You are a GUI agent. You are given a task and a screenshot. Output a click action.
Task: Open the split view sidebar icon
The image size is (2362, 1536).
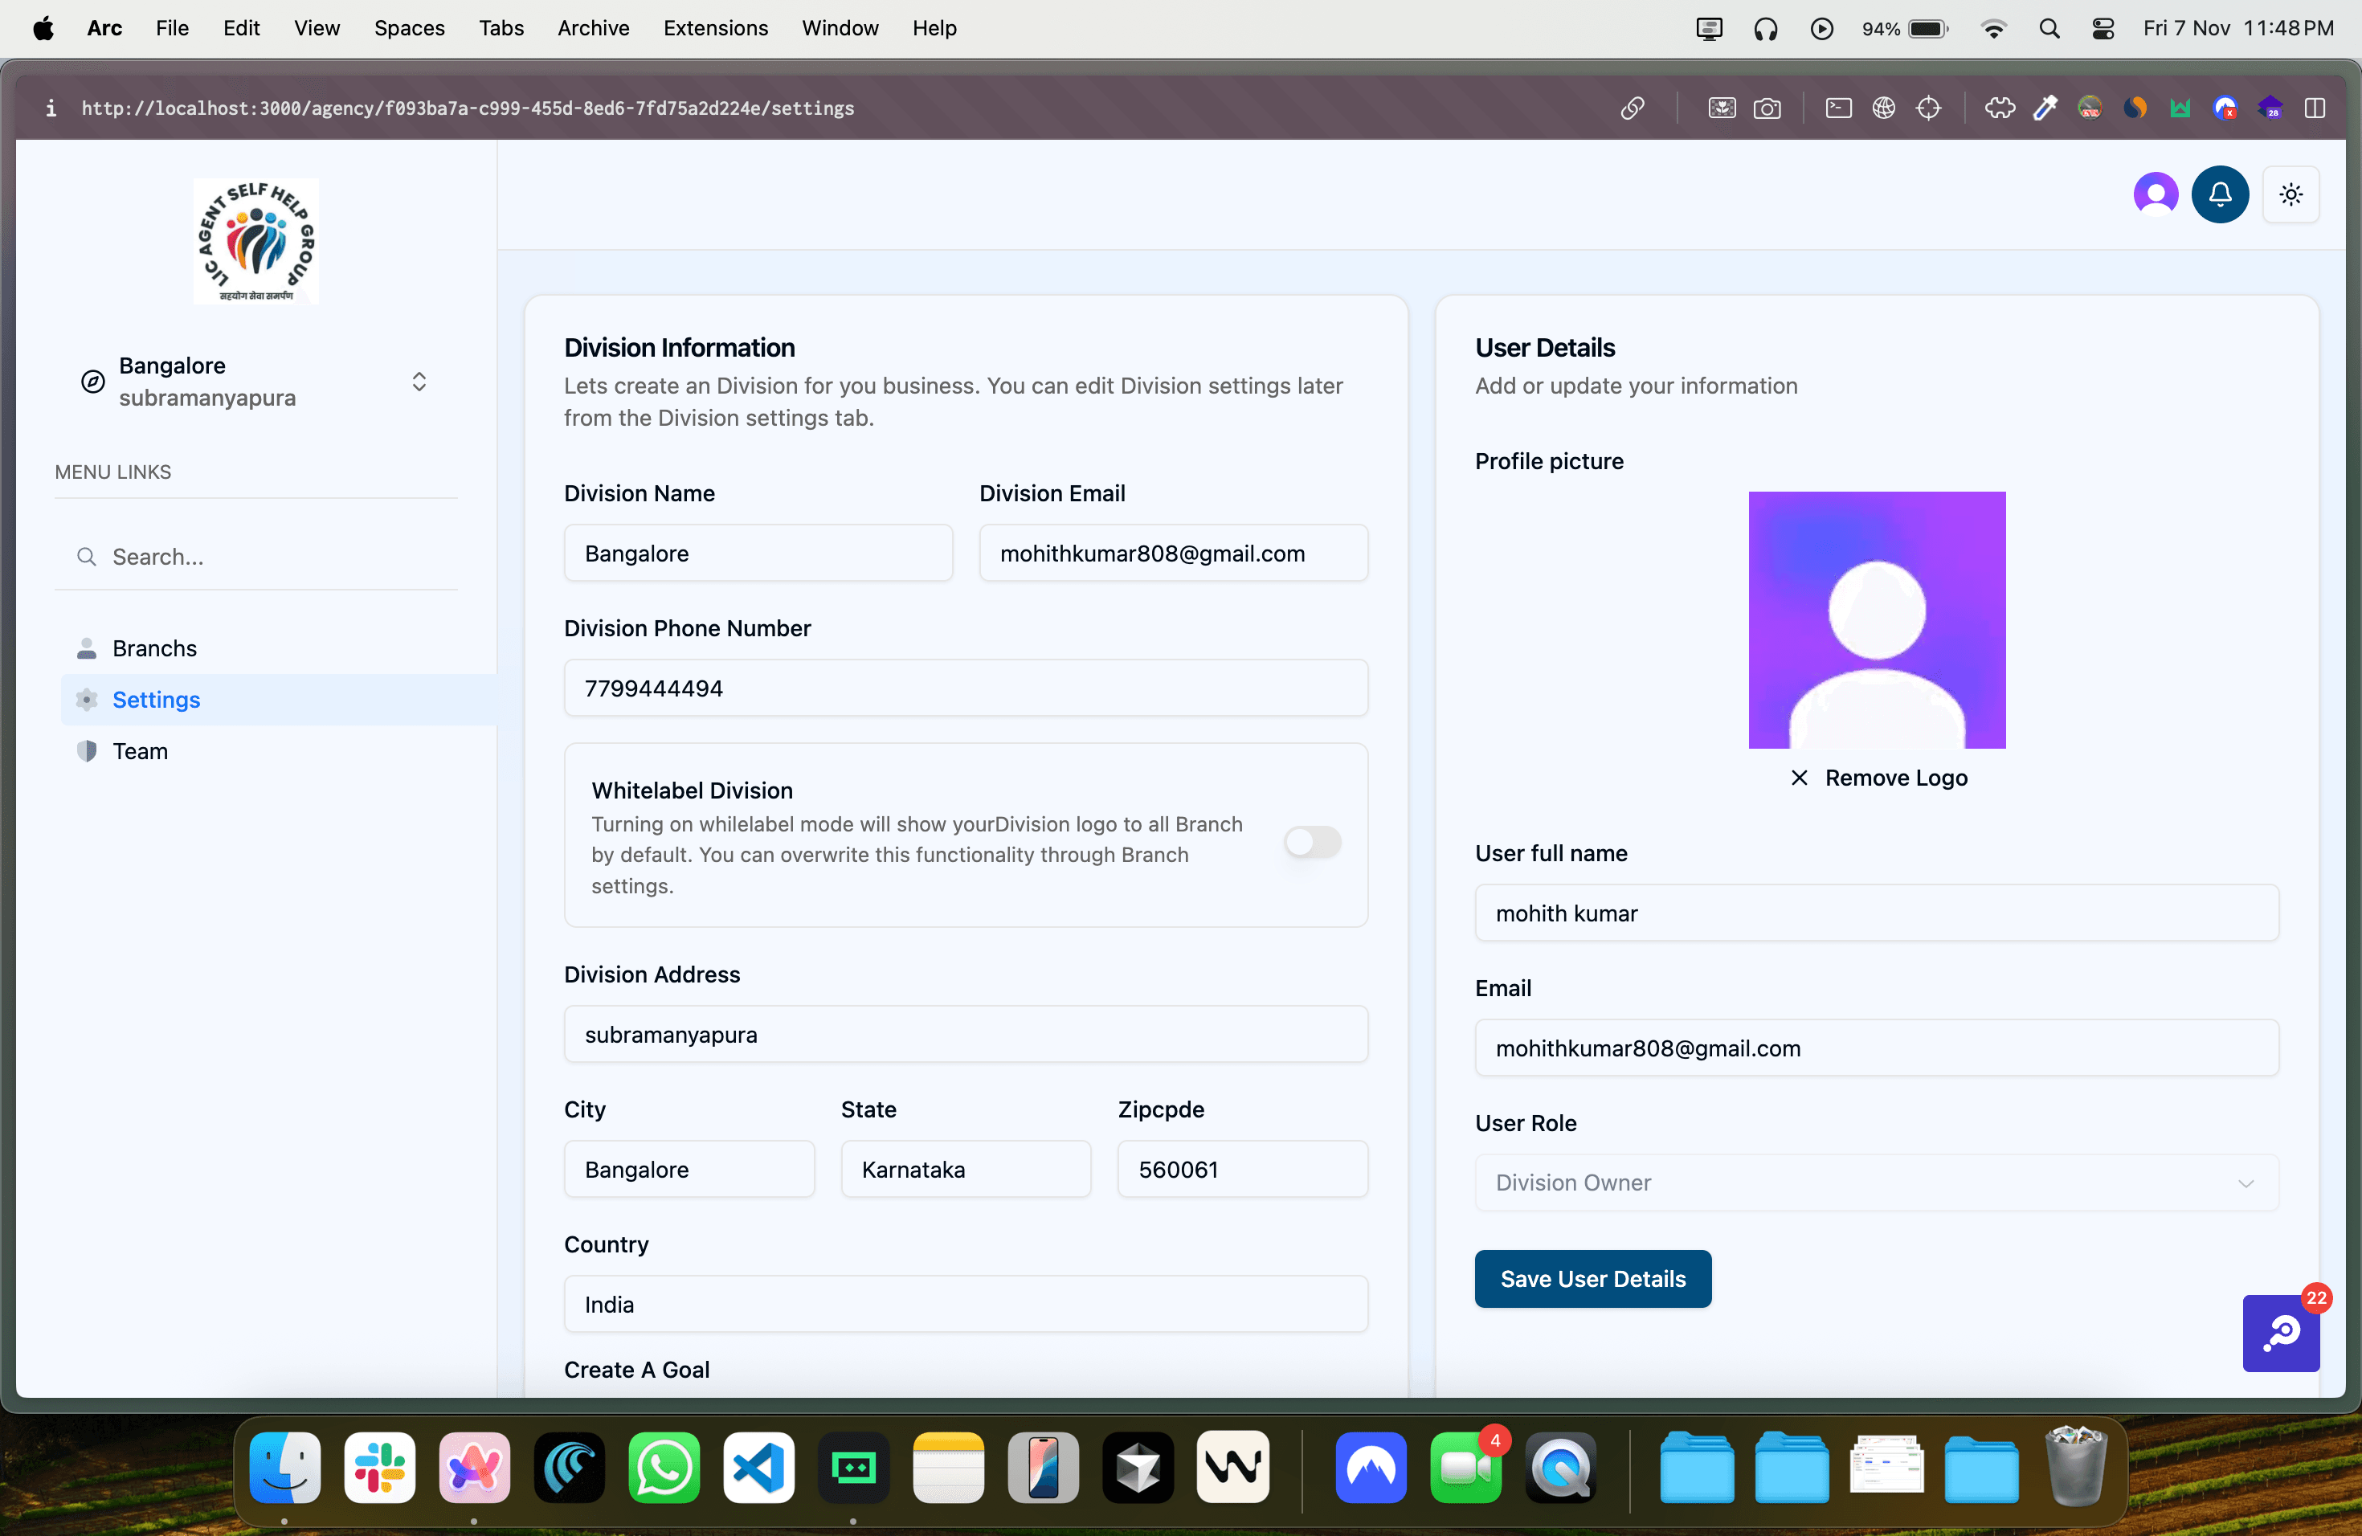(2315, 108)
